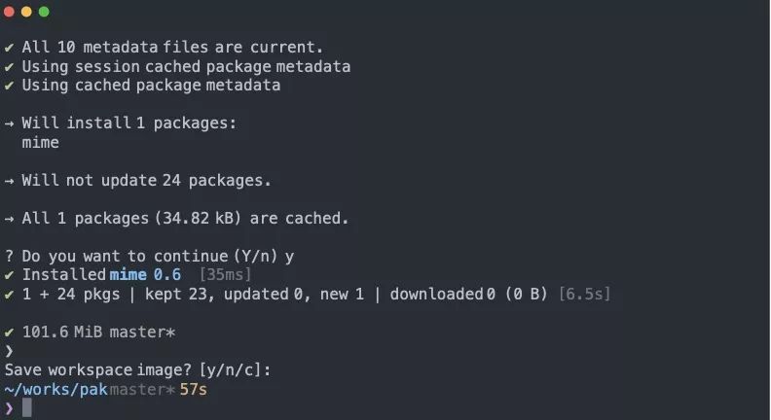Click the block cursor at the prompt
This screenshot has width=771, height=420.
(27, 407)
